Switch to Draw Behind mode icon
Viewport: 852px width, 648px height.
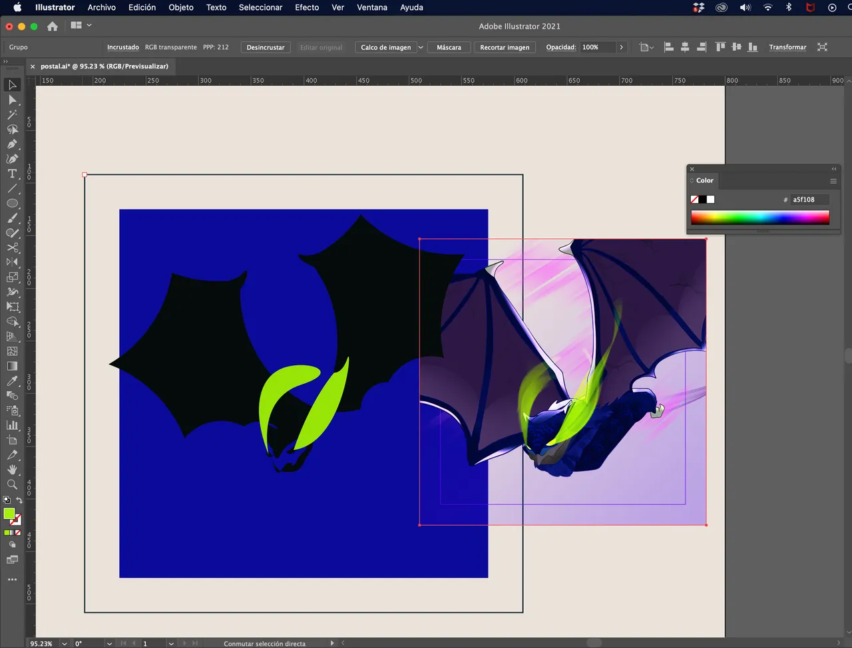tap(12, 544)
